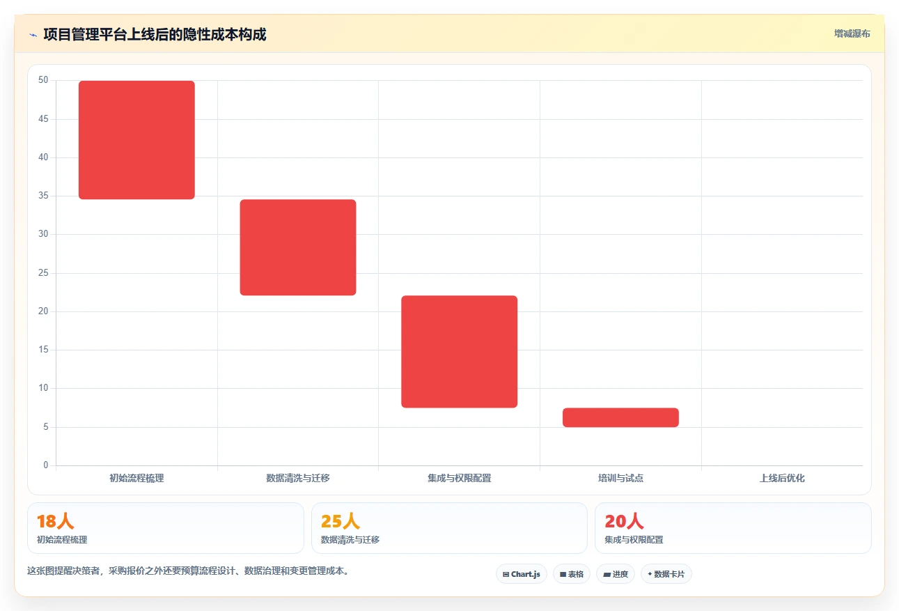Click the 培训与试点 x-axis label

click(620, 478)
